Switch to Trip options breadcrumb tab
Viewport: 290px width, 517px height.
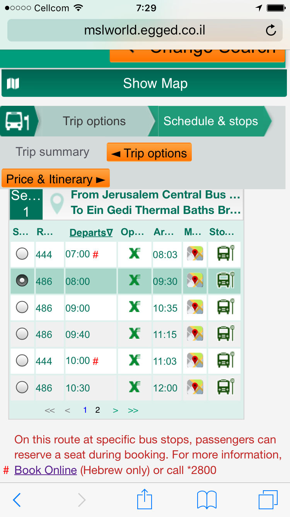[x=94, y=121]
